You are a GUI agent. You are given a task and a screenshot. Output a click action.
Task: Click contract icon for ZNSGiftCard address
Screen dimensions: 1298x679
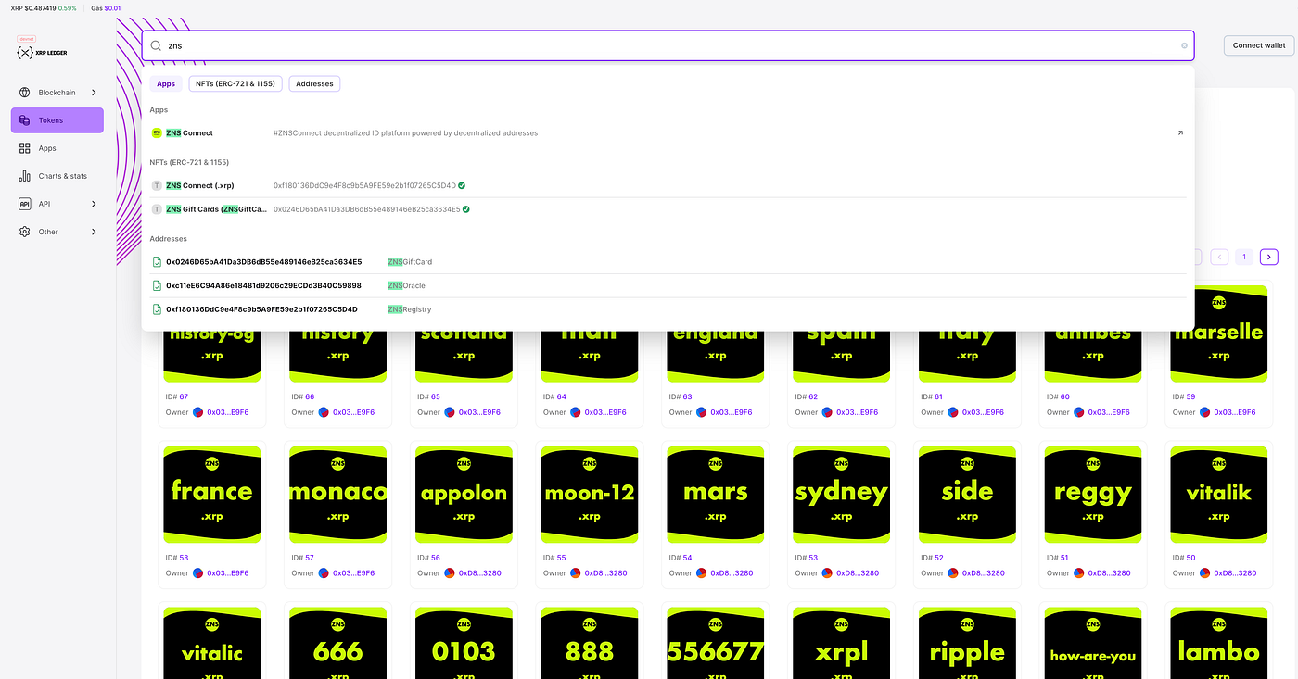[157, 262]
